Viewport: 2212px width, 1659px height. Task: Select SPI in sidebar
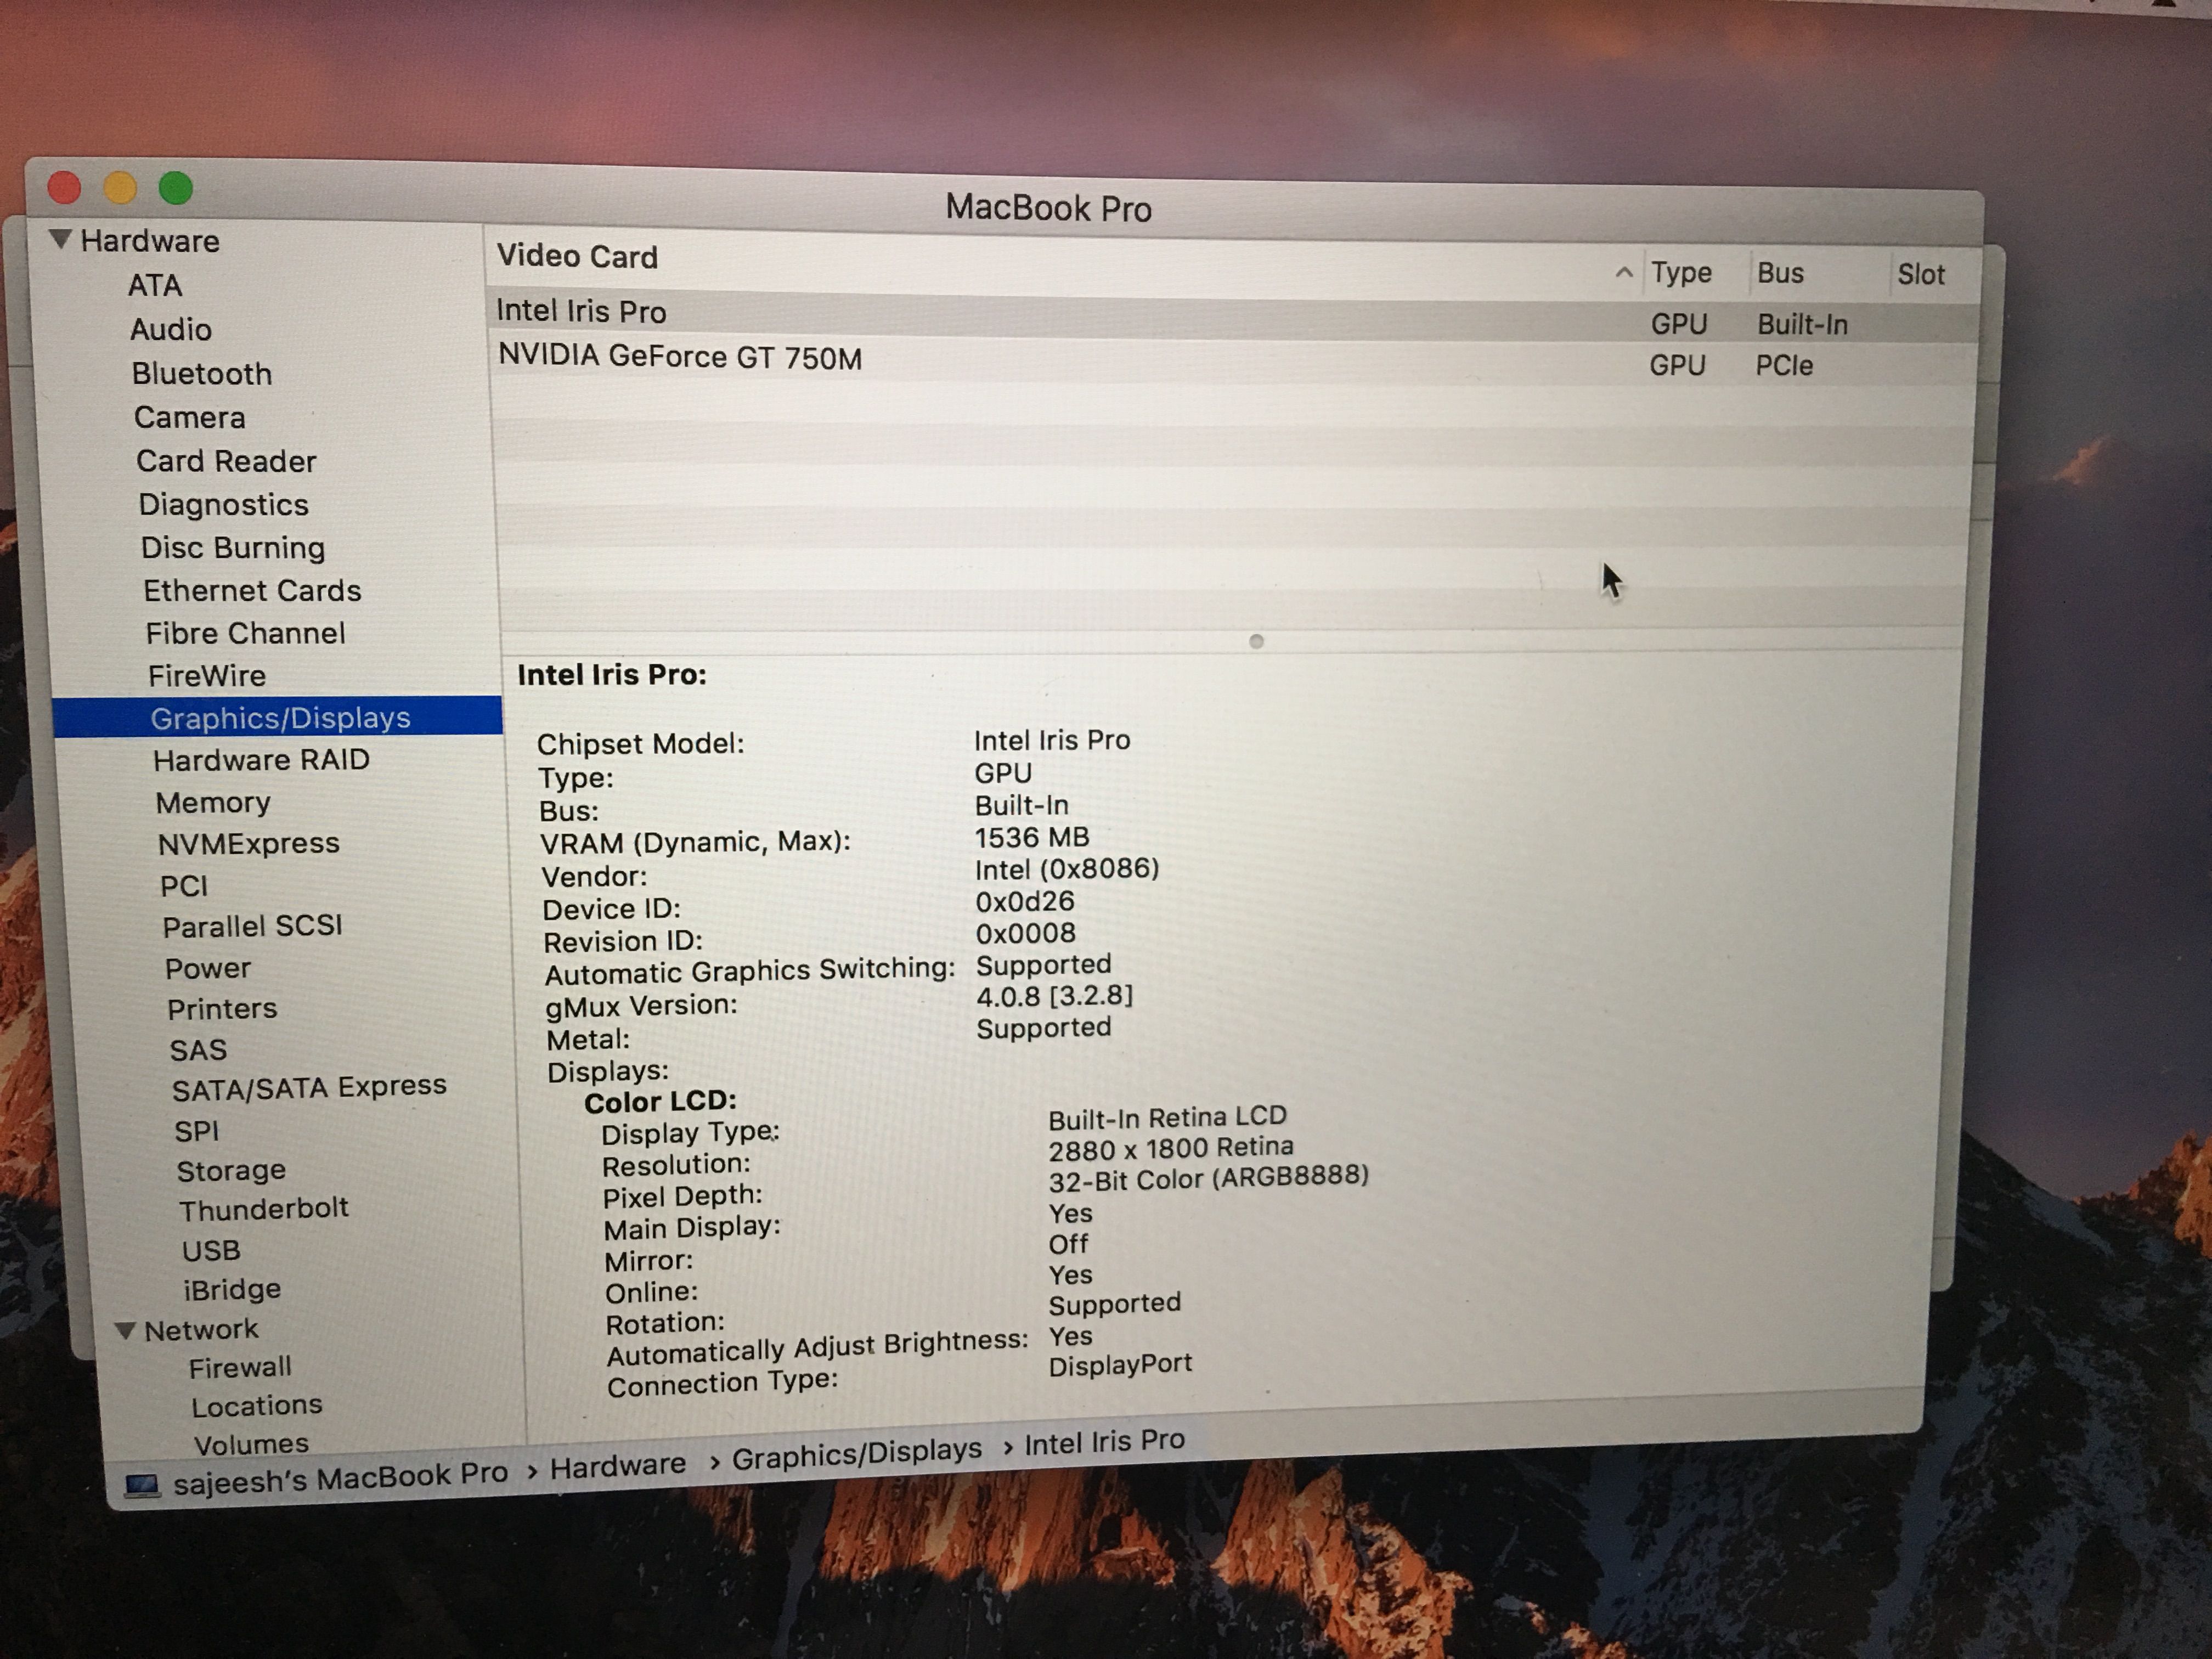point(196,1131)
